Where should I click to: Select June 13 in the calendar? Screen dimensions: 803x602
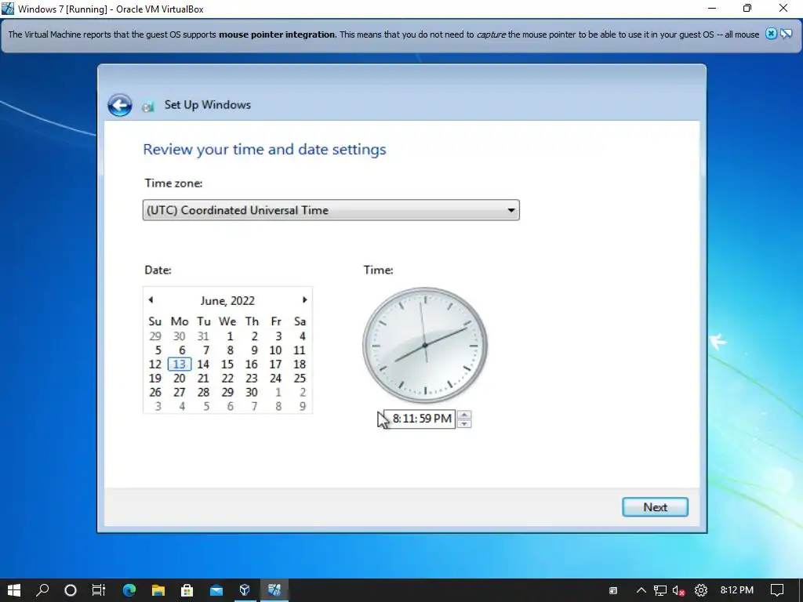tap(180, 364)
